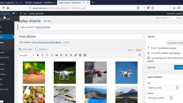The height and width of the screenshot is (103, 183).
Task: Open Sayfayı görüntüle link in notice
Action: [x=43, y=27]
